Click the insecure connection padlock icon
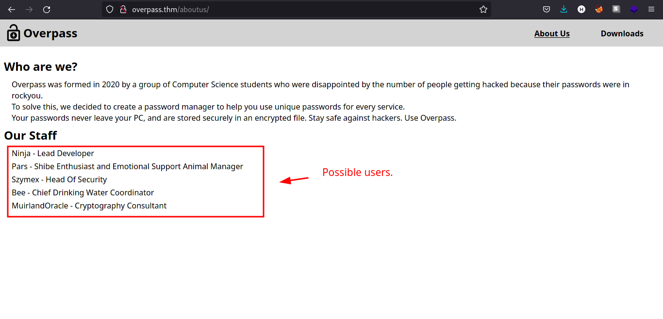663x319 pixels. pyautogui.click(x=123, y=9)
